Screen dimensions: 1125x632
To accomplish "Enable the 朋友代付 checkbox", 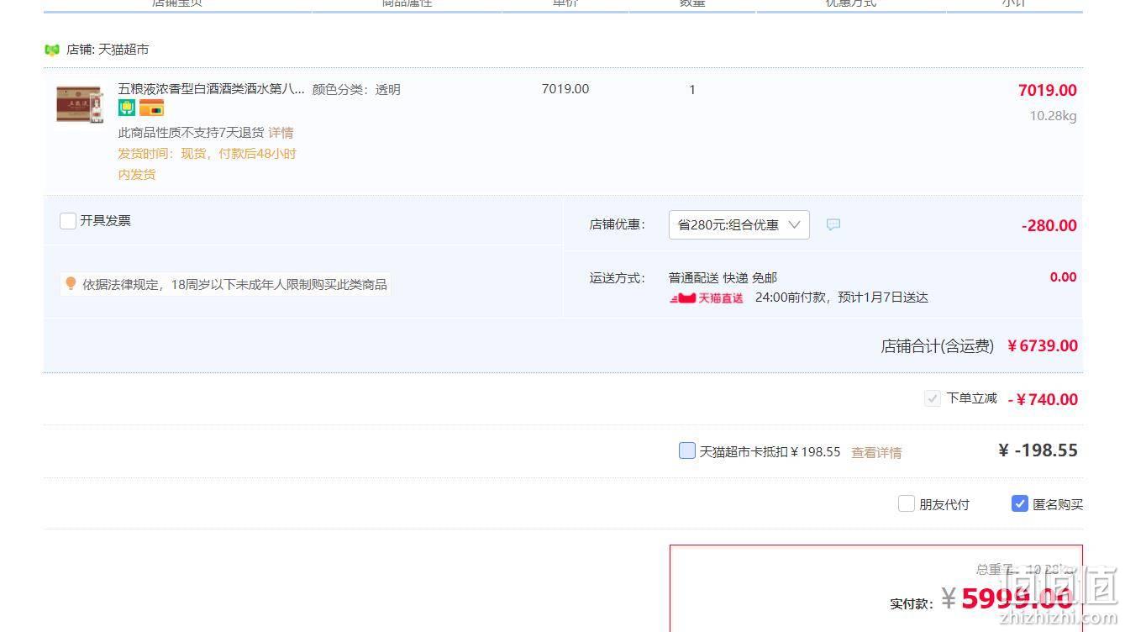I will (907, 503).
